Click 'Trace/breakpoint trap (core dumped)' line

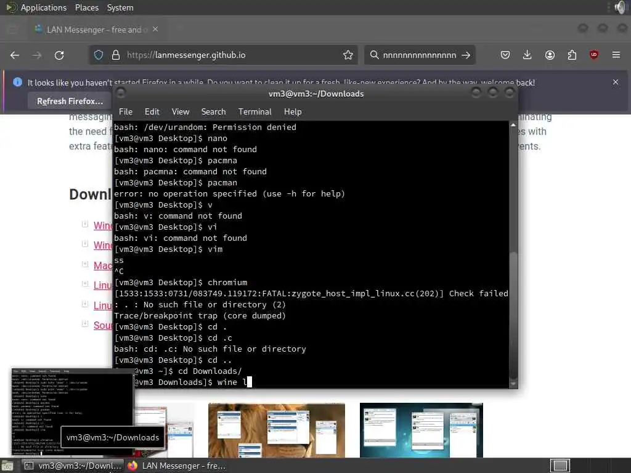pyautogui.click(x=200, y=316)
